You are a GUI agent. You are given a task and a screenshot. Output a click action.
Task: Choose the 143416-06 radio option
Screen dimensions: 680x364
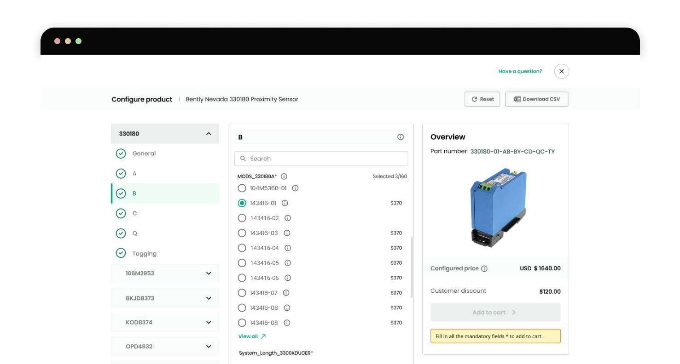(242, 278)
